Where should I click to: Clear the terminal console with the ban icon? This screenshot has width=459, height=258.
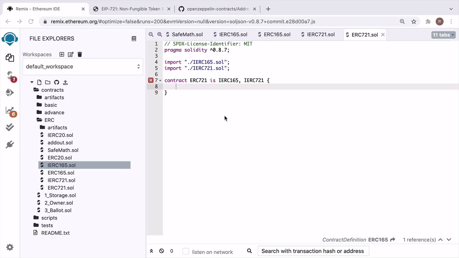coord(161,251)
